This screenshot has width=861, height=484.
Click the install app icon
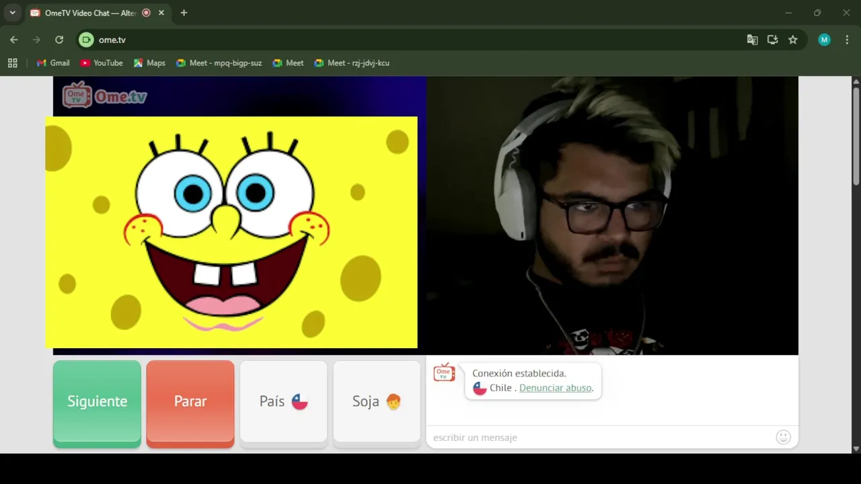pos(772,40)
